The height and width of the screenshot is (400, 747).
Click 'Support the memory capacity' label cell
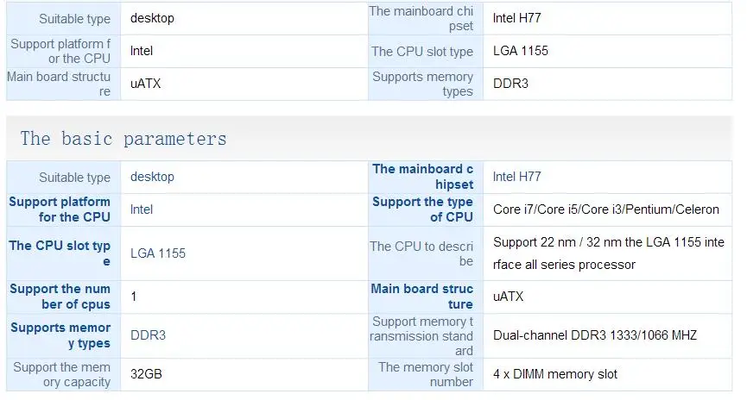[63, 374]
